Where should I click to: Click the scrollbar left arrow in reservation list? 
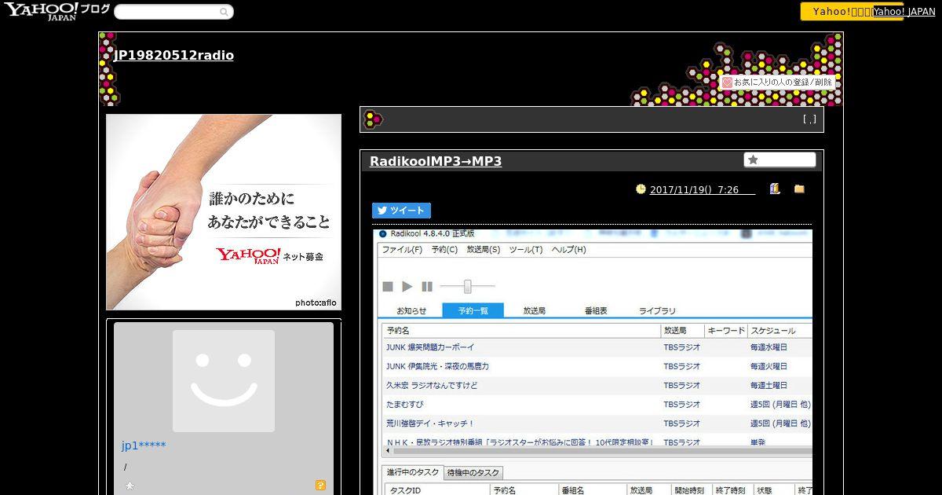[x=386, y=452]
